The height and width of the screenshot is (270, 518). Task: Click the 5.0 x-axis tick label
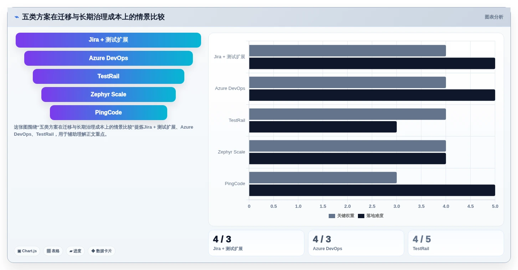pos(495,206)
